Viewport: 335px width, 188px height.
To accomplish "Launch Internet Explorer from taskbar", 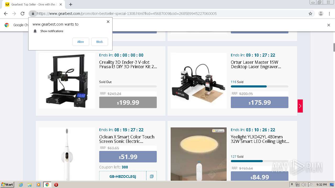I will click(x=21, y=185).
